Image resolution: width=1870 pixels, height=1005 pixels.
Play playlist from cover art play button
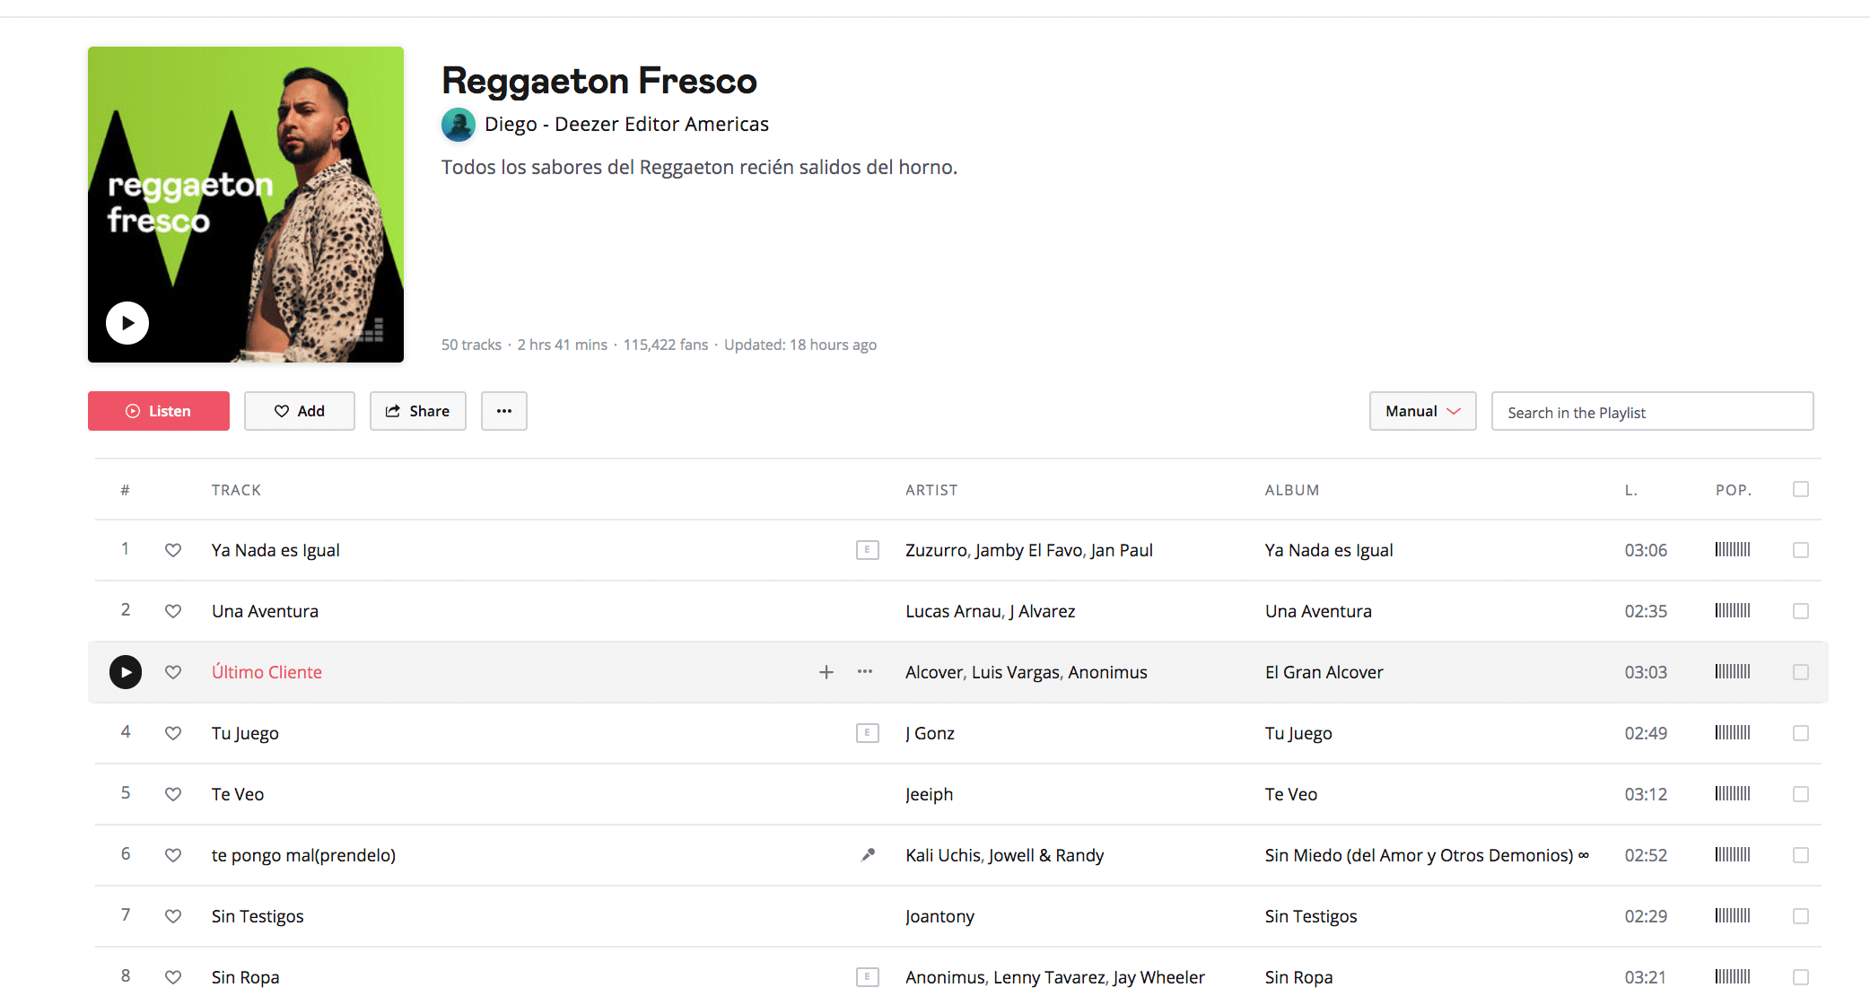127,323
